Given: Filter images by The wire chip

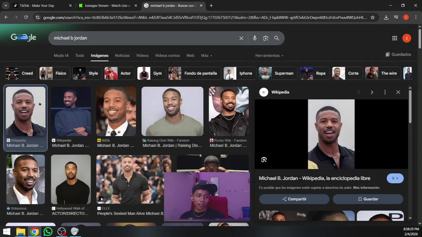Looking at the screenshot, I should (383, 73).
